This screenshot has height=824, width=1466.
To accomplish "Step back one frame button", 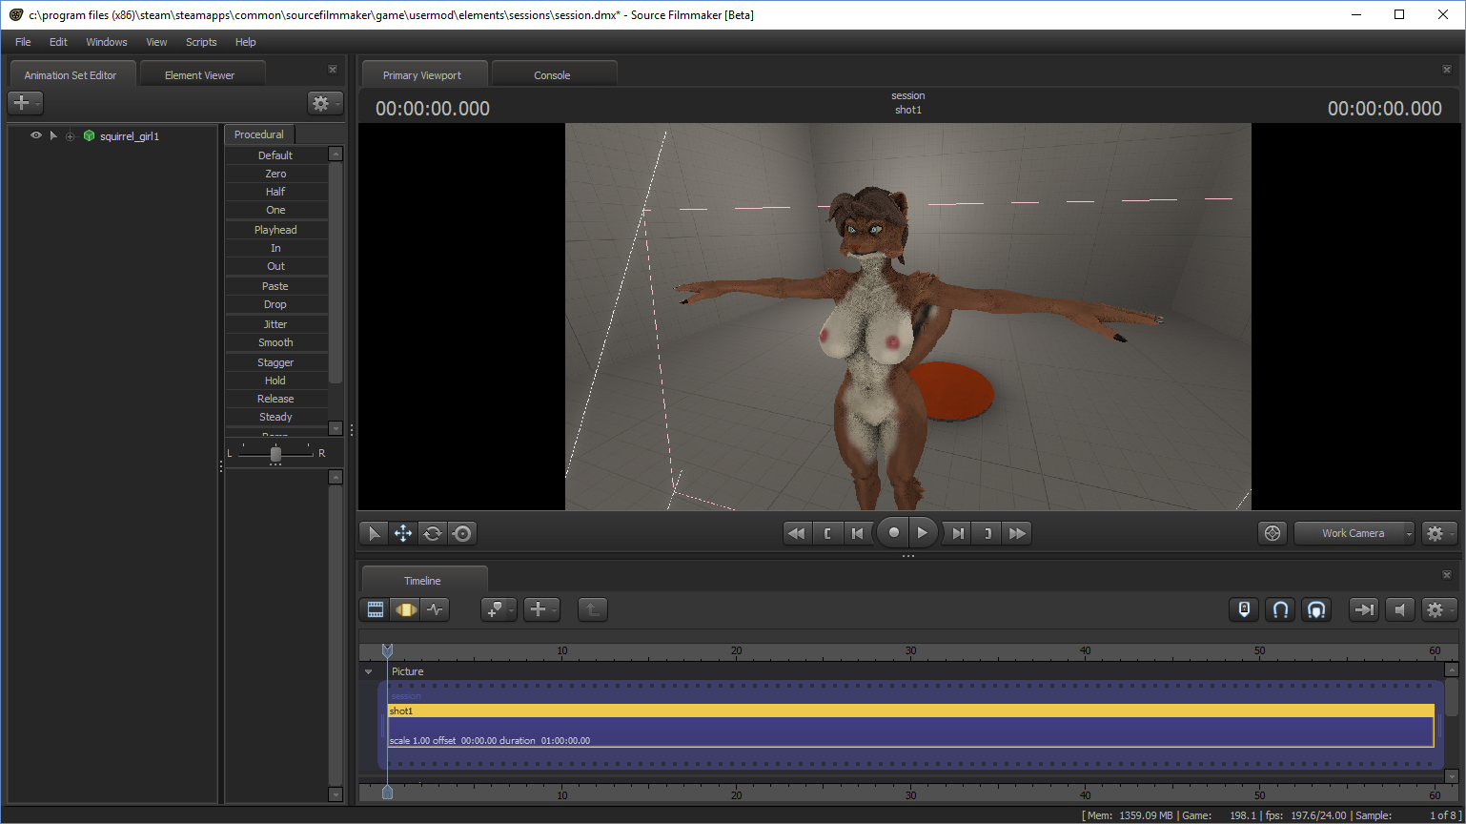I will [x=858, y=533].
